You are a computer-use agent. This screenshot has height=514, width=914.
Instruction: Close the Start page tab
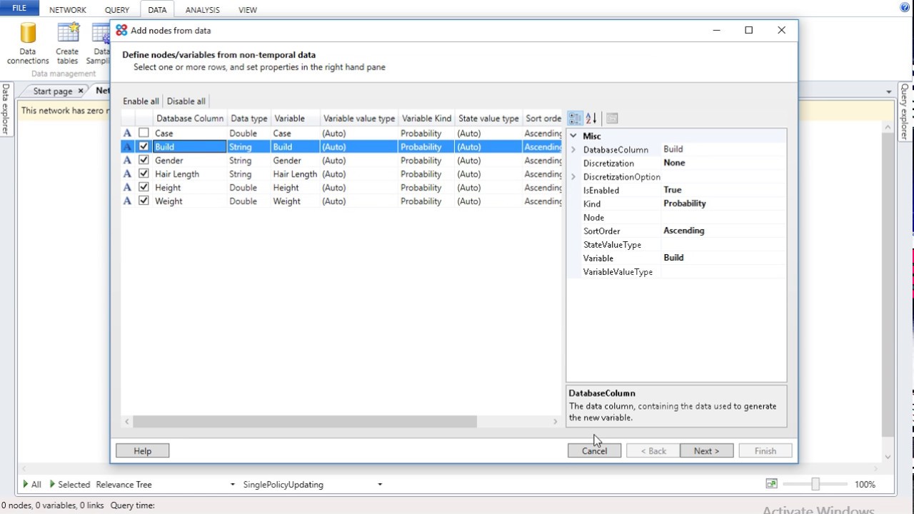click(x=81, y=91)
